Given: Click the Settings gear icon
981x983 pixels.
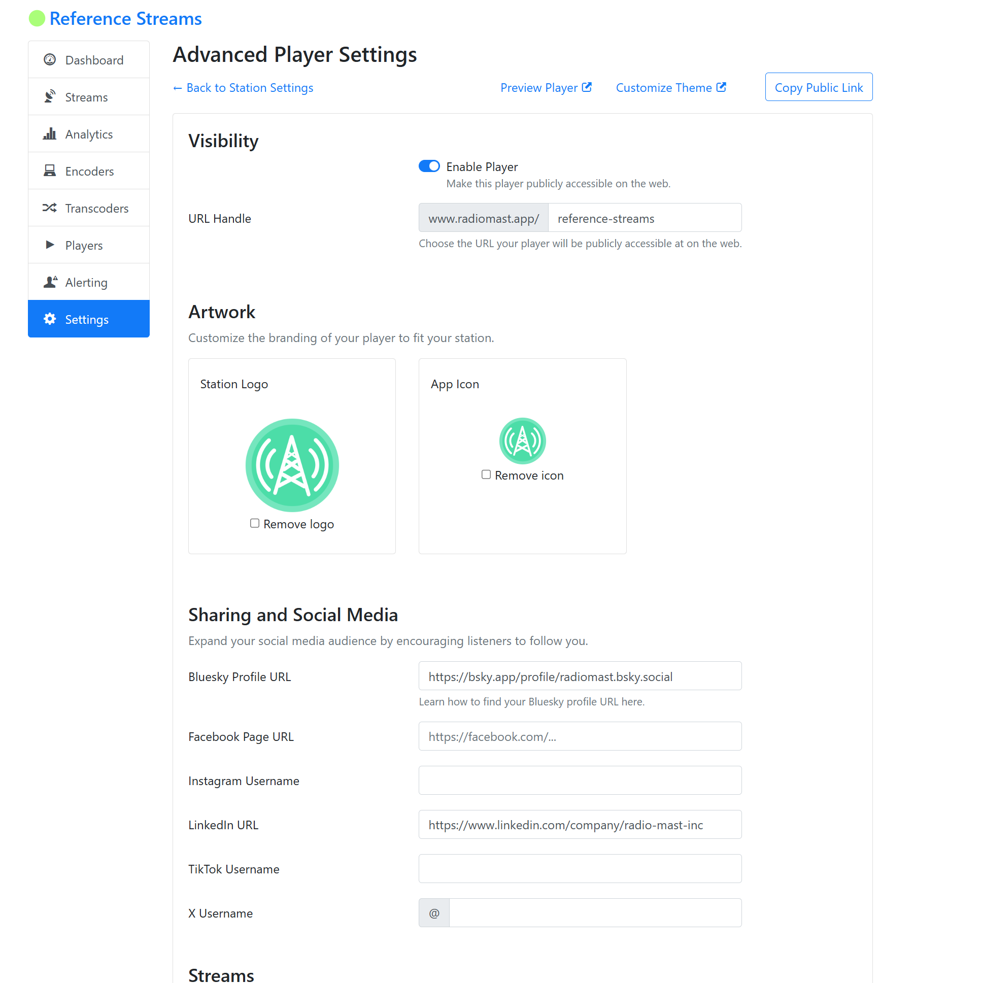Looking at the screenshot, I should [50, 320].
